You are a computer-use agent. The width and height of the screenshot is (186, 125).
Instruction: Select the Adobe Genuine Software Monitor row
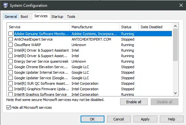pyautogui.click(x=93, y=34)
